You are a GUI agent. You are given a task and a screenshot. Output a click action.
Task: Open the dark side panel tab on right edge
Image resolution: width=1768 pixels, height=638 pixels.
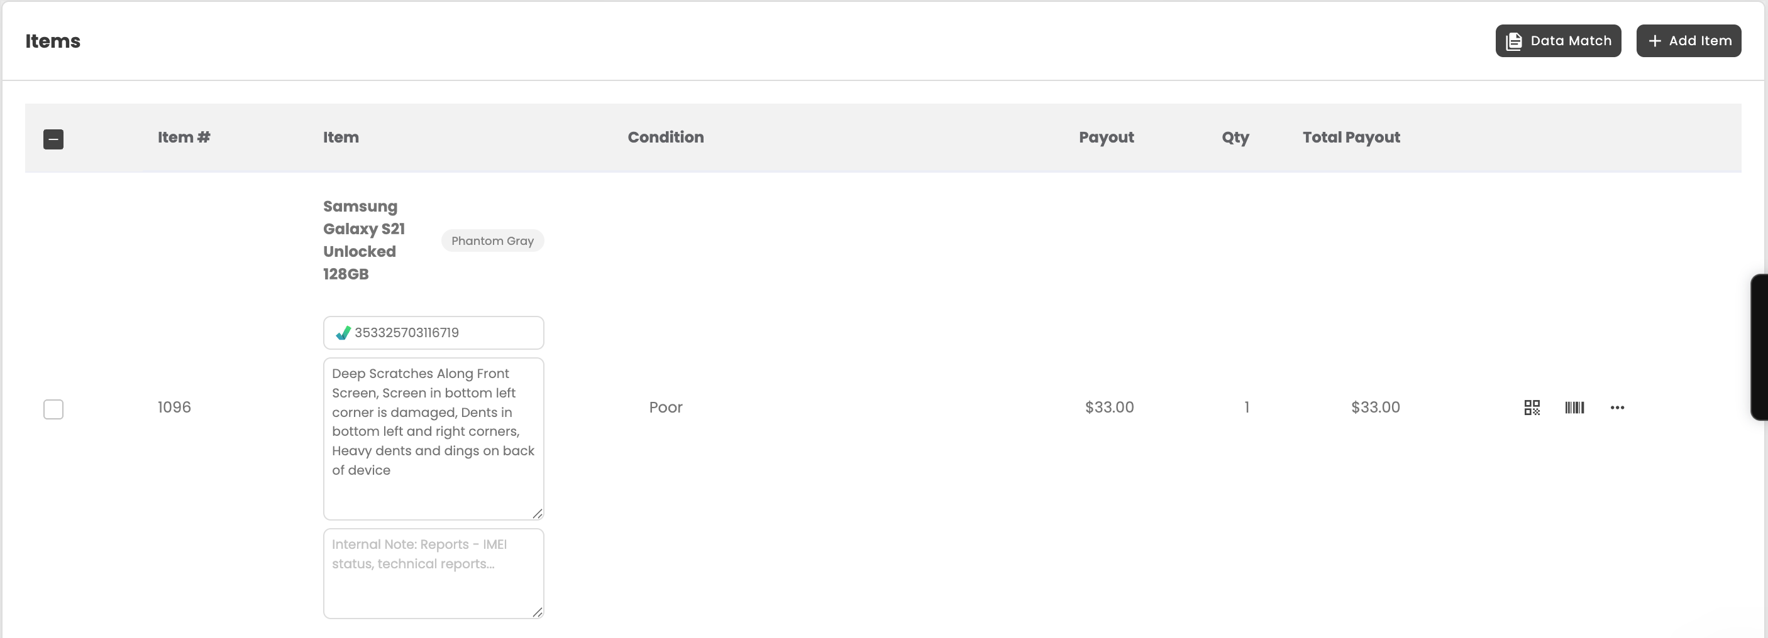[1759, 347]
